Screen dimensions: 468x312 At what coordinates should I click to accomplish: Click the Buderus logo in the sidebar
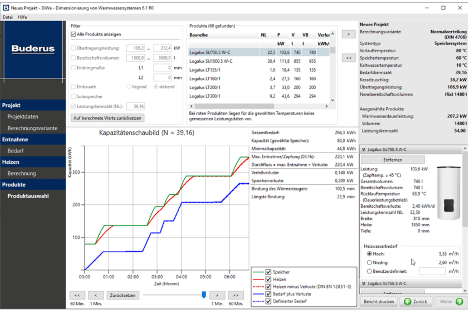33,49
